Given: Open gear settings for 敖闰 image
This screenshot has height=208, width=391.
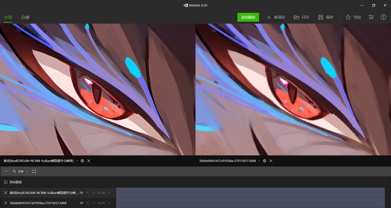Looking at the screenshot, I should (82, 161).
